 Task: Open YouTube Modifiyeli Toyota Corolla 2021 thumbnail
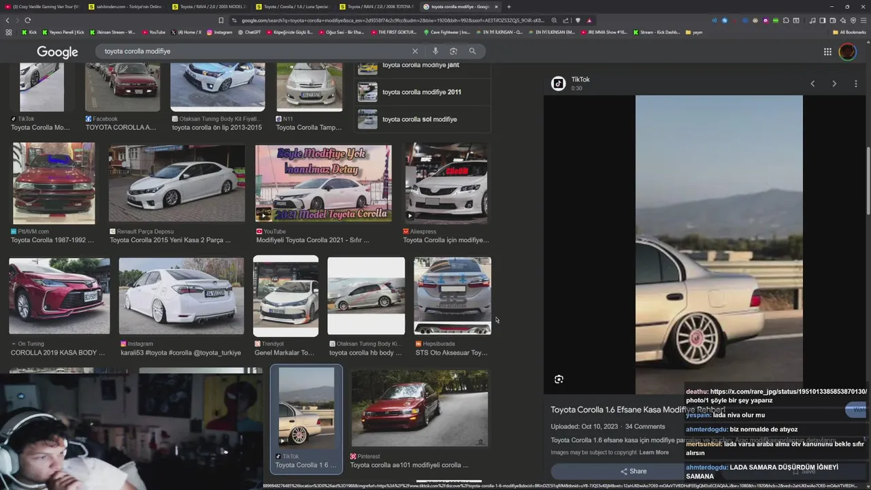coord(323,183)
